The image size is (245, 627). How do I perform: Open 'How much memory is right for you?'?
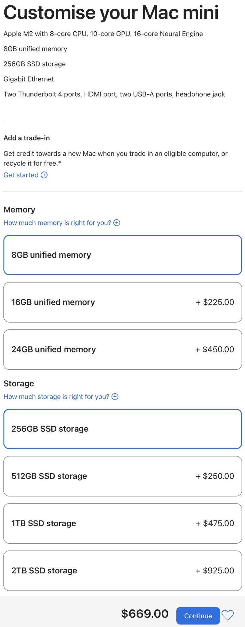(x=57, y=223)
